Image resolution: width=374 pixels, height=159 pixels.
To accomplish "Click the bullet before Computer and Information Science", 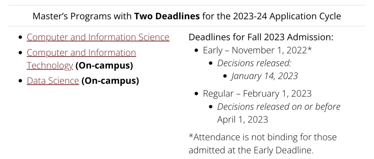I will point(20,38).
